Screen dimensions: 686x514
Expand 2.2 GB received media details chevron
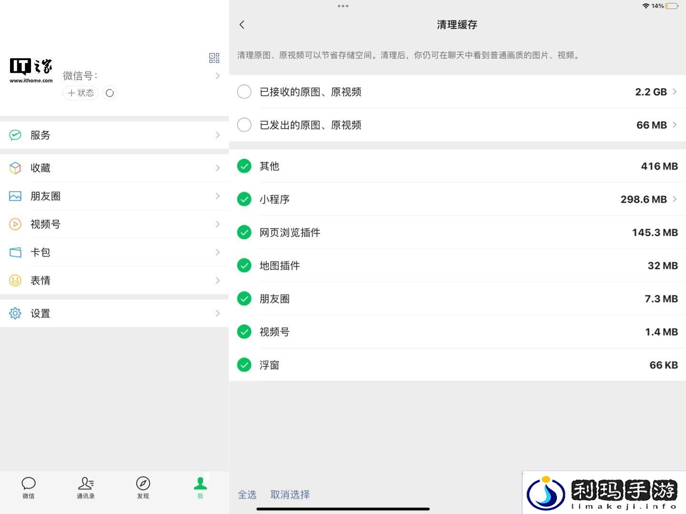click(x=675, y=91)
